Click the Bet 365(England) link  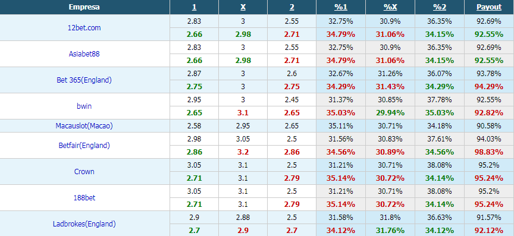[x=84, y=80]
